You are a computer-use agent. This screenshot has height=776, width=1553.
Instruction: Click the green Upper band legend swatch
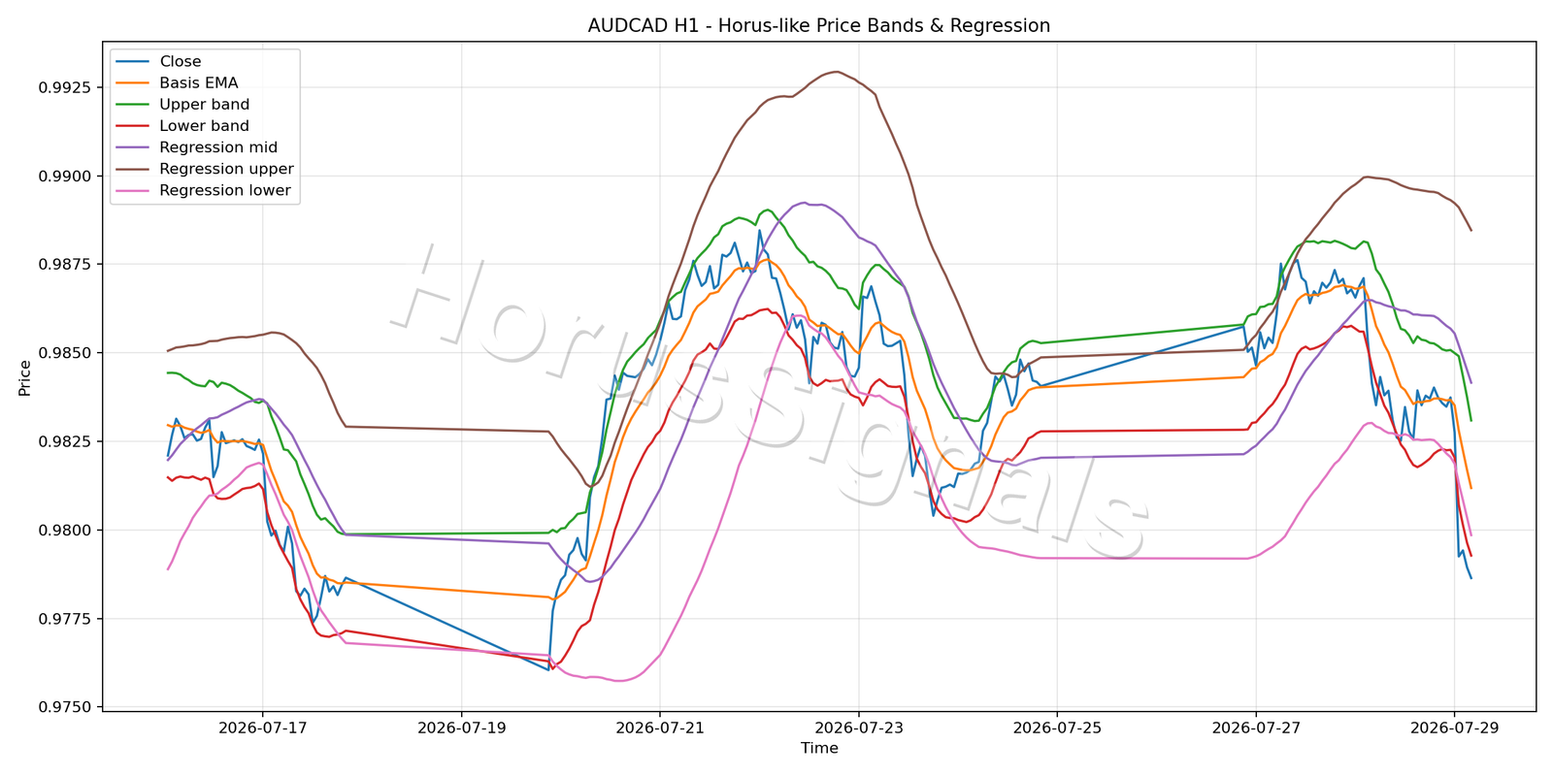(133, 105)
